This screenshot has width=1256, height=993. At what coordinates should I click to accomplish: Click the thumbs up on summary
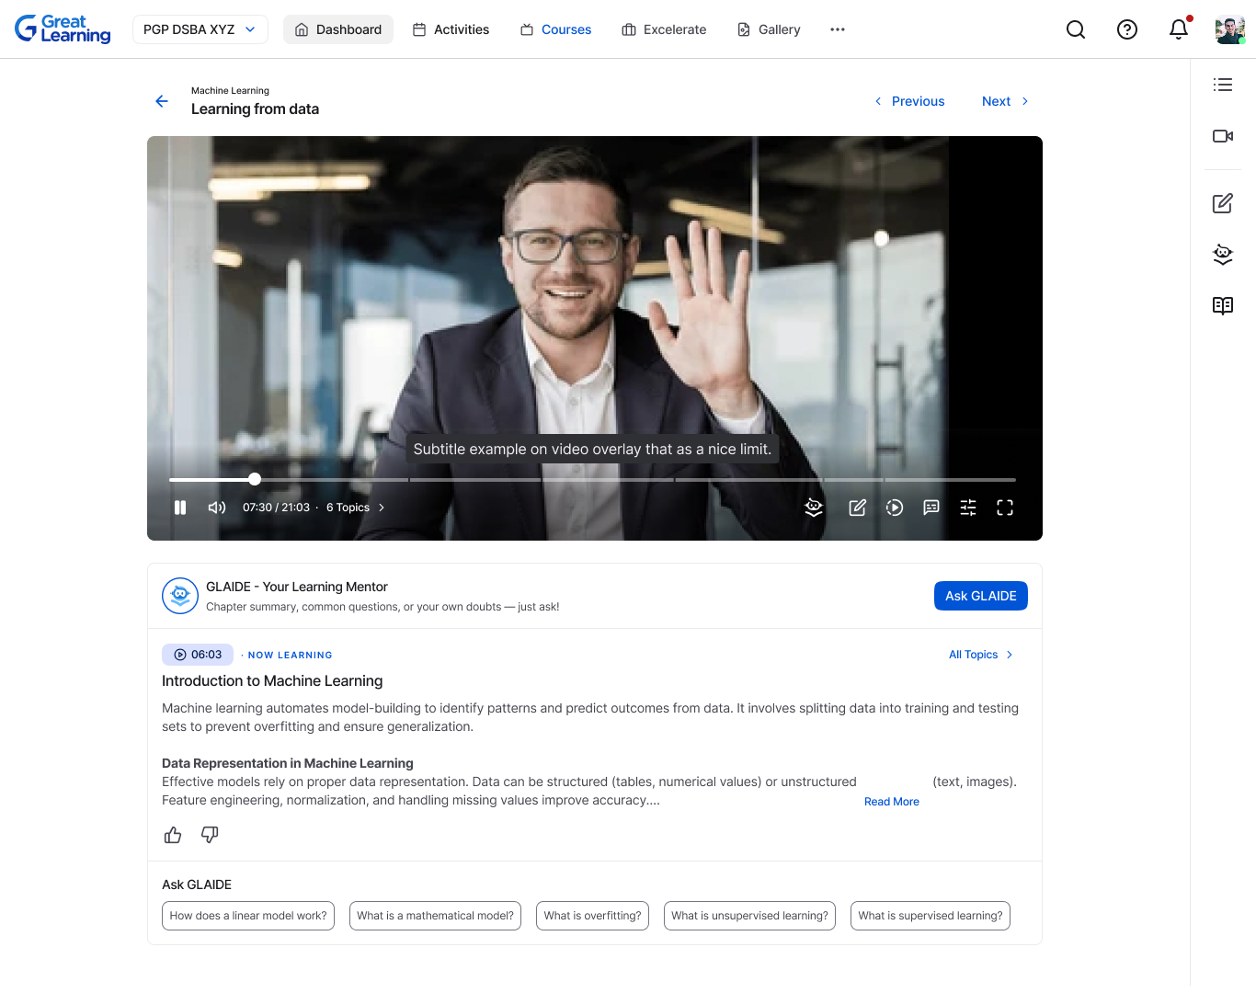tap(173, 835)
